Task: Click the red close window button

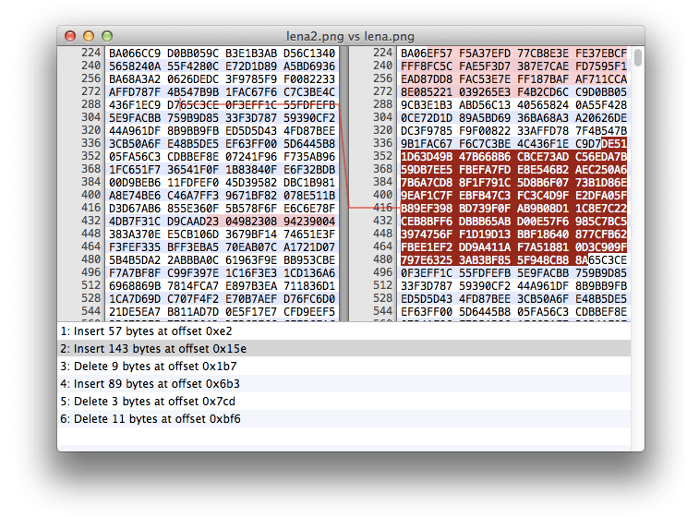Action: coord(70,36)
